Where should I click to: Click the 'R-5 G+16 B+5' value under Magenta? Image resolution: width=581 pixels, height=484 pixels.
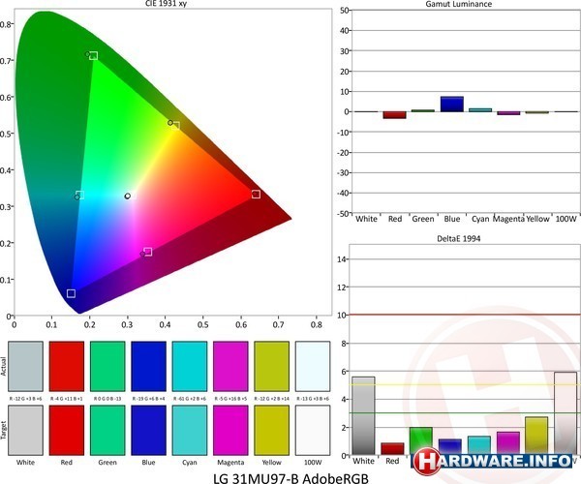(x=230, y=399)
